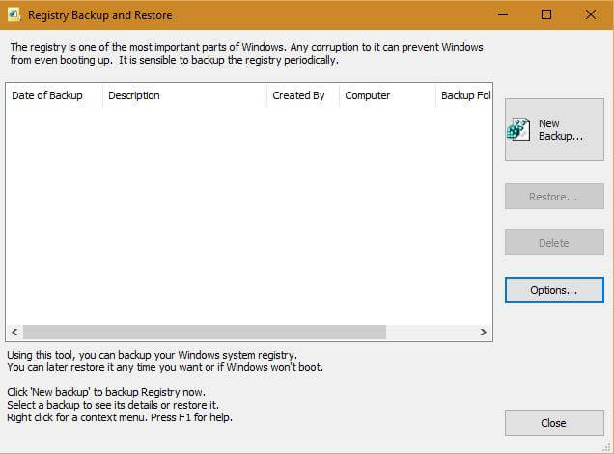Minimize the Registry Backup and Restore window

(503, 14)
